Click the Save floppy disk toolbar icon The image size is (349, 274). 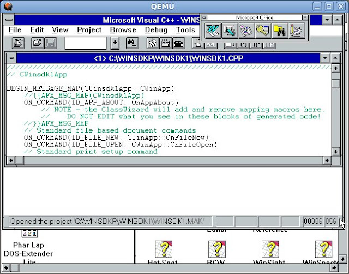pos(51,43)
